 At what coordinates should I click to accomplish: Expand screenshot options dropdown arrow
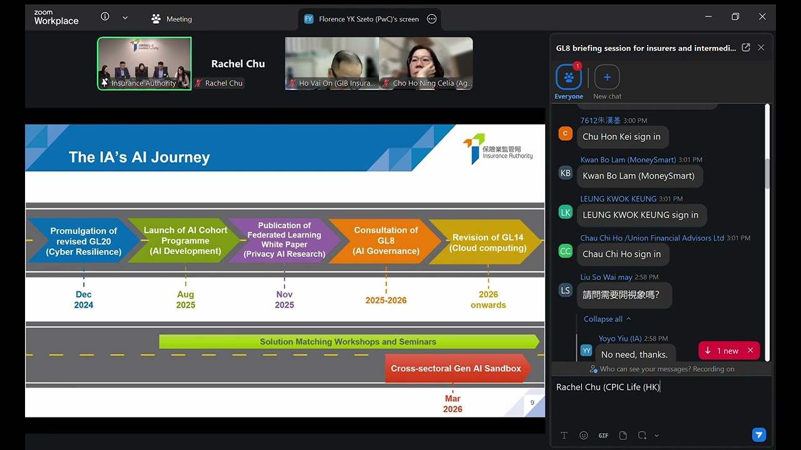pyautogui.click(x=656, y=436)
